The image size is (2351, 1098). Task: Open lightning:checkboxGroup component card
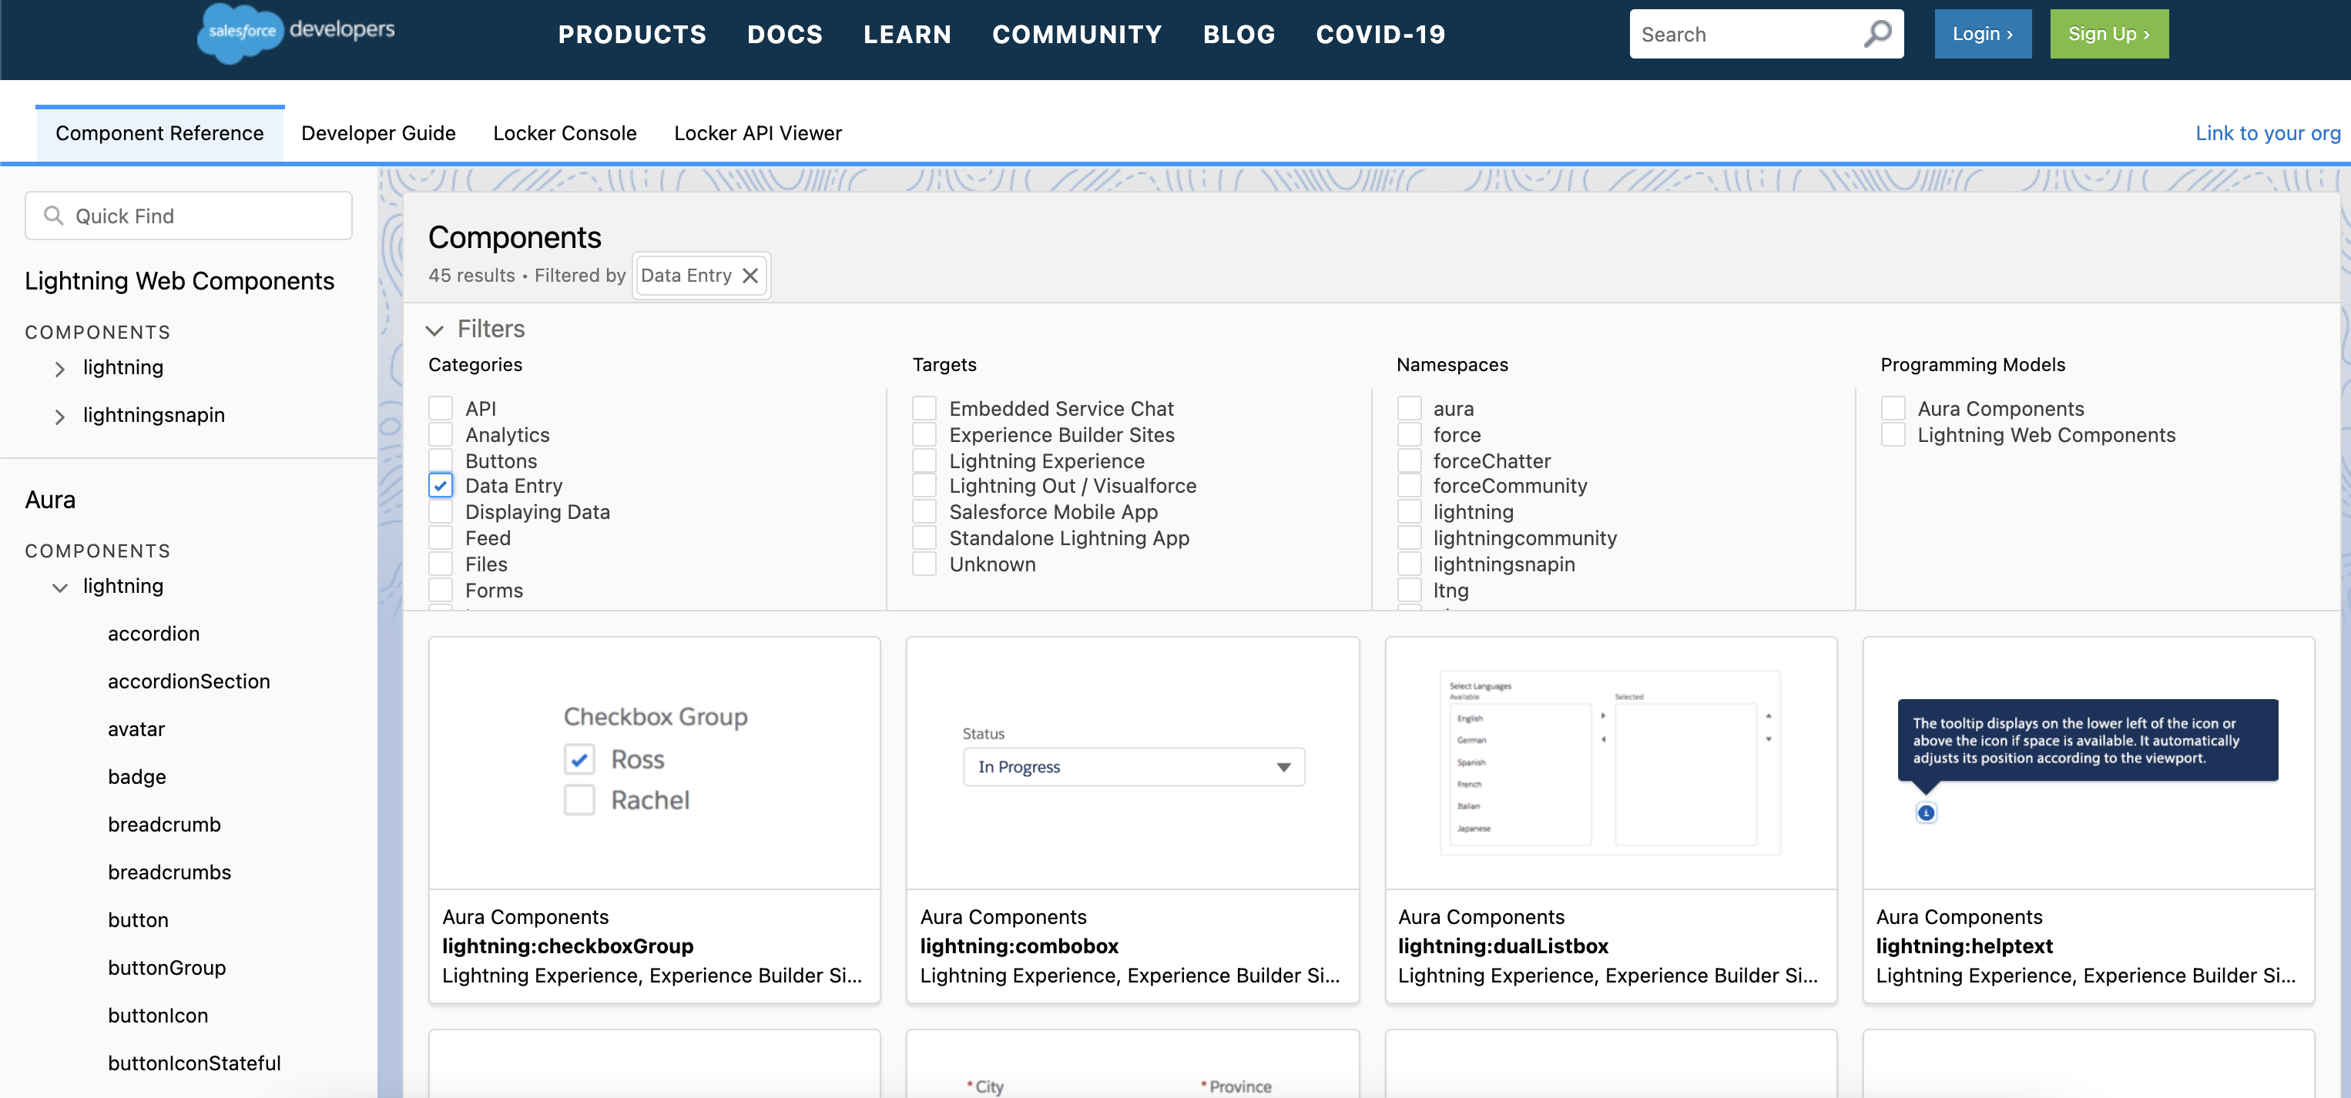point(654,820)
